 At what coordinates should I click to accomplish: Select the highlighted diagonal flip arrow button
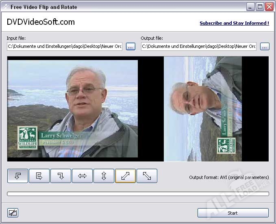coord(125,176)
